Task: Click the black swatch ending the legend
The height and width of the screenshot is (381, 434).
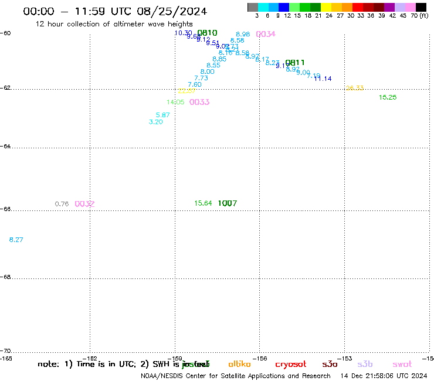Action: coord(421,7)
